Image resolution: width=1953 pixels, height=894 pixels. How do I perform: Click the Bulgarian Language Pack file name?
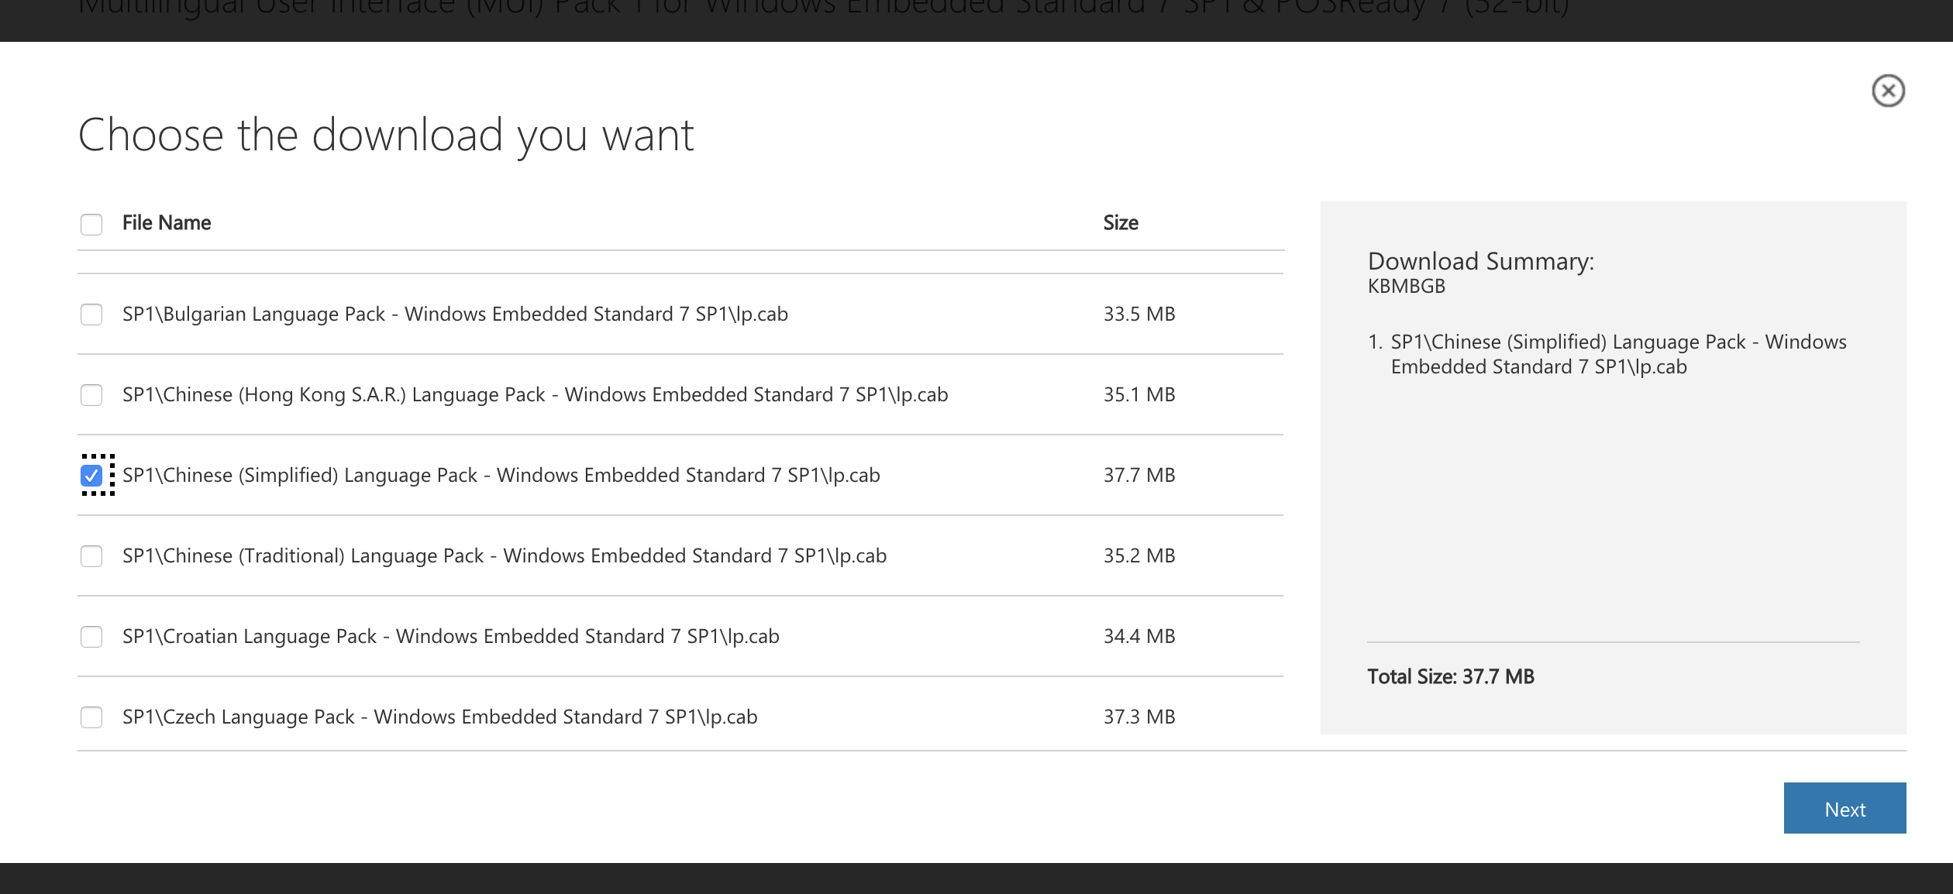(455, 315)
